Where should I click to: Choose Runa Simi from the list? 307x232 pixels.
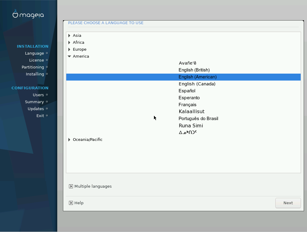(x=191, y=126)
